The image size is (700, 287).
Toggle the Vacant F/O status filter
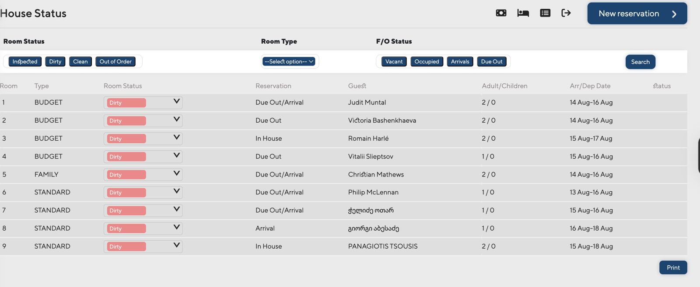tap(394, 62)
